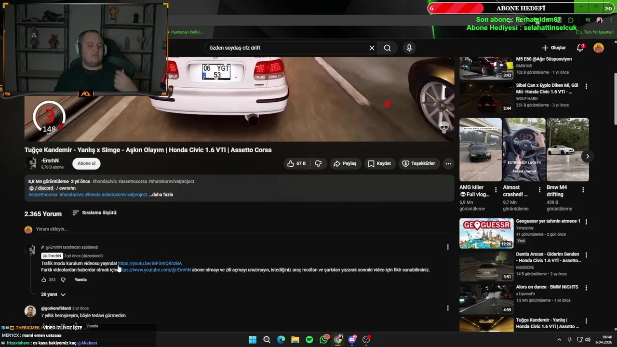Clear the search box with the X icon

(372, 48)
